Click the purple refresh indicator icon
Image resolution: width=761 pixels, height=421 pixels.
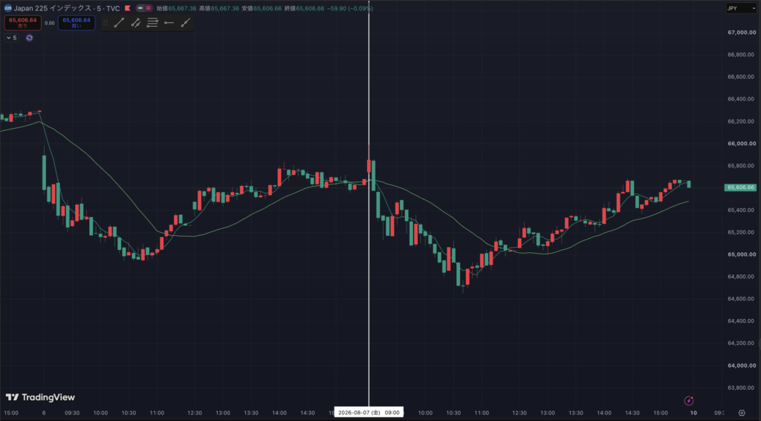[30, 38]
